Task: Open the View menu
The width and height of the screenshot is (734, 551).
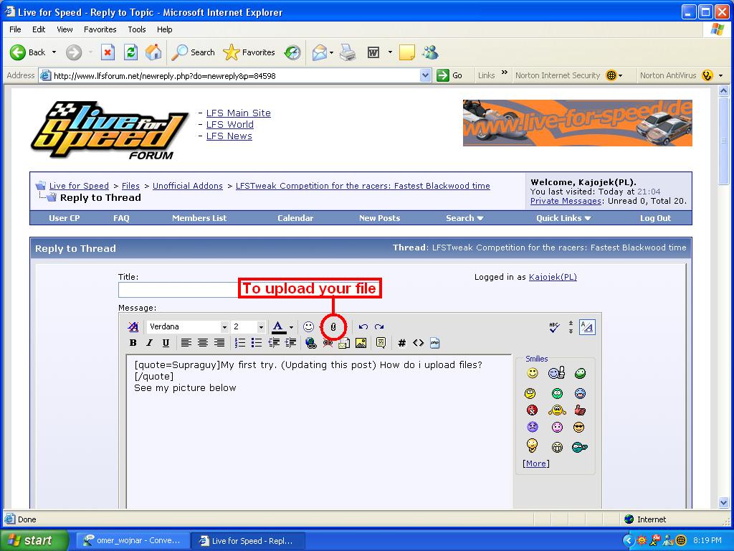Action: tap(65, 29)
